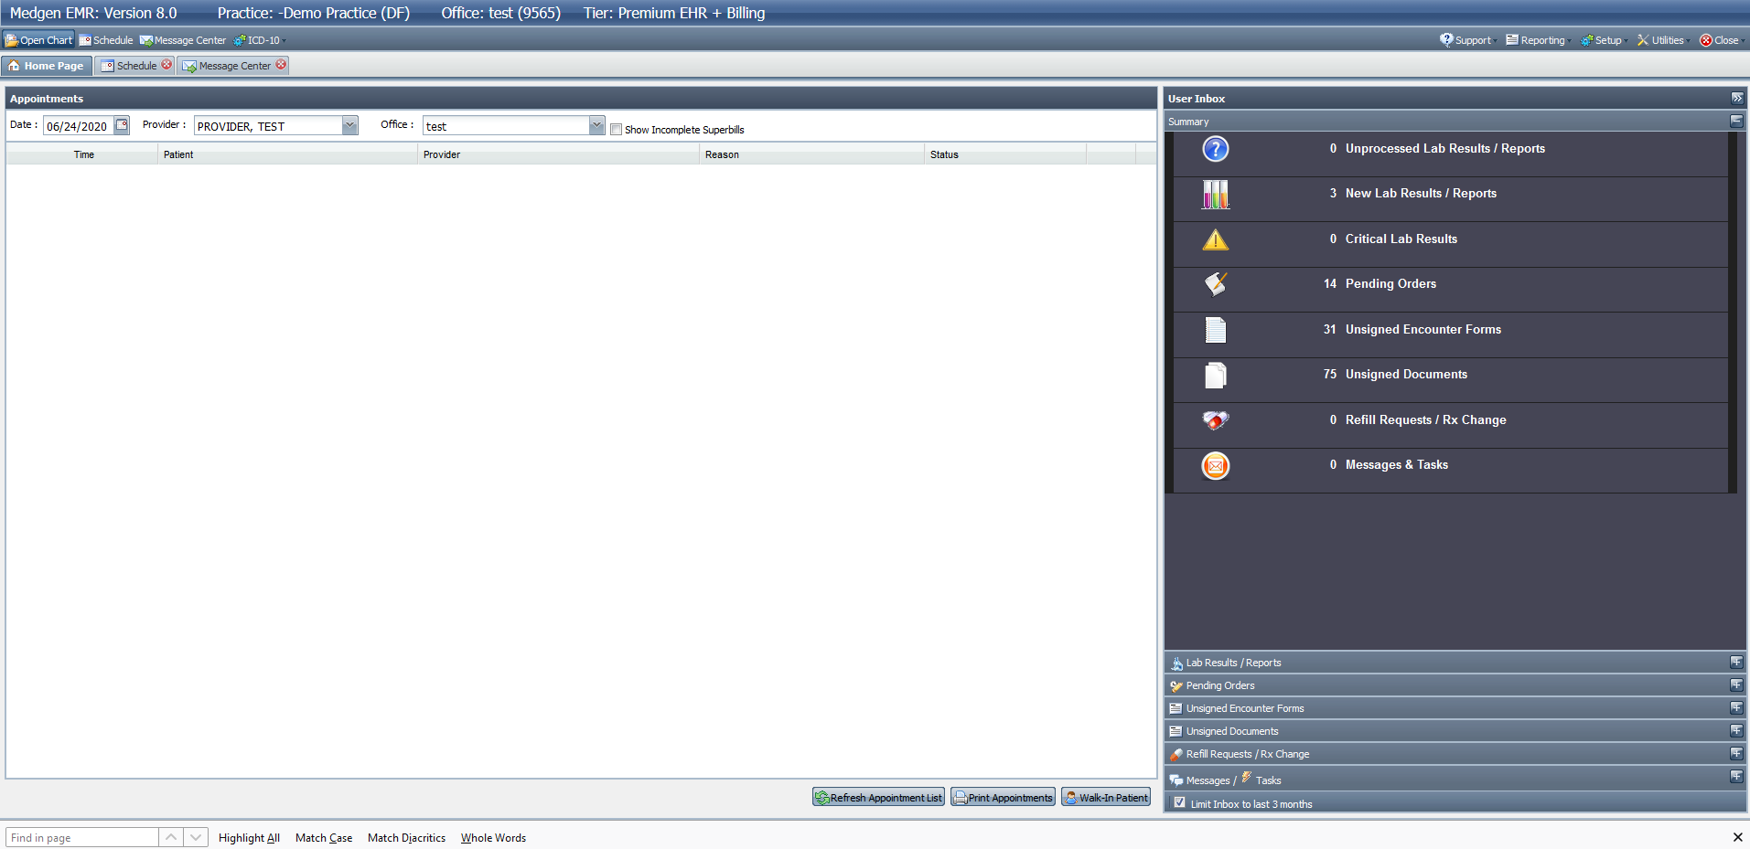Click the yellow warning Critical Lab Results icon
This screenshot has height=849, width=1750.
(1215, 239)
